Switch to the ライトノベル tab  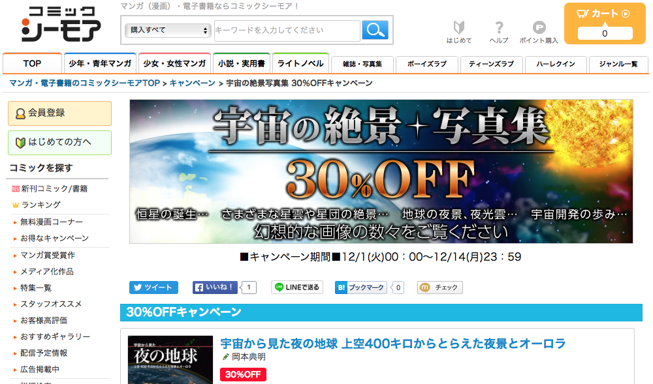[300, 63]
